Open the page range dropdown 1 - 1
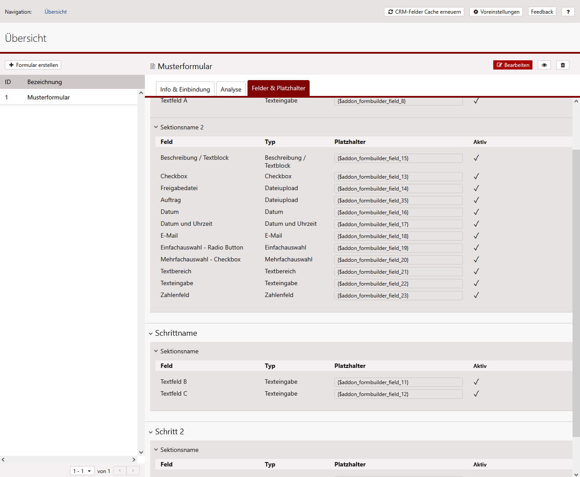The height and width of the screenshot is (477, 580). click(x=82, y=471)
